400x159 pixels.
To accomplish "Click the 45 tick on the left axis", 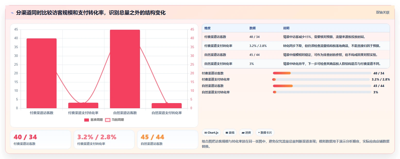I will (x=16, y=29).
